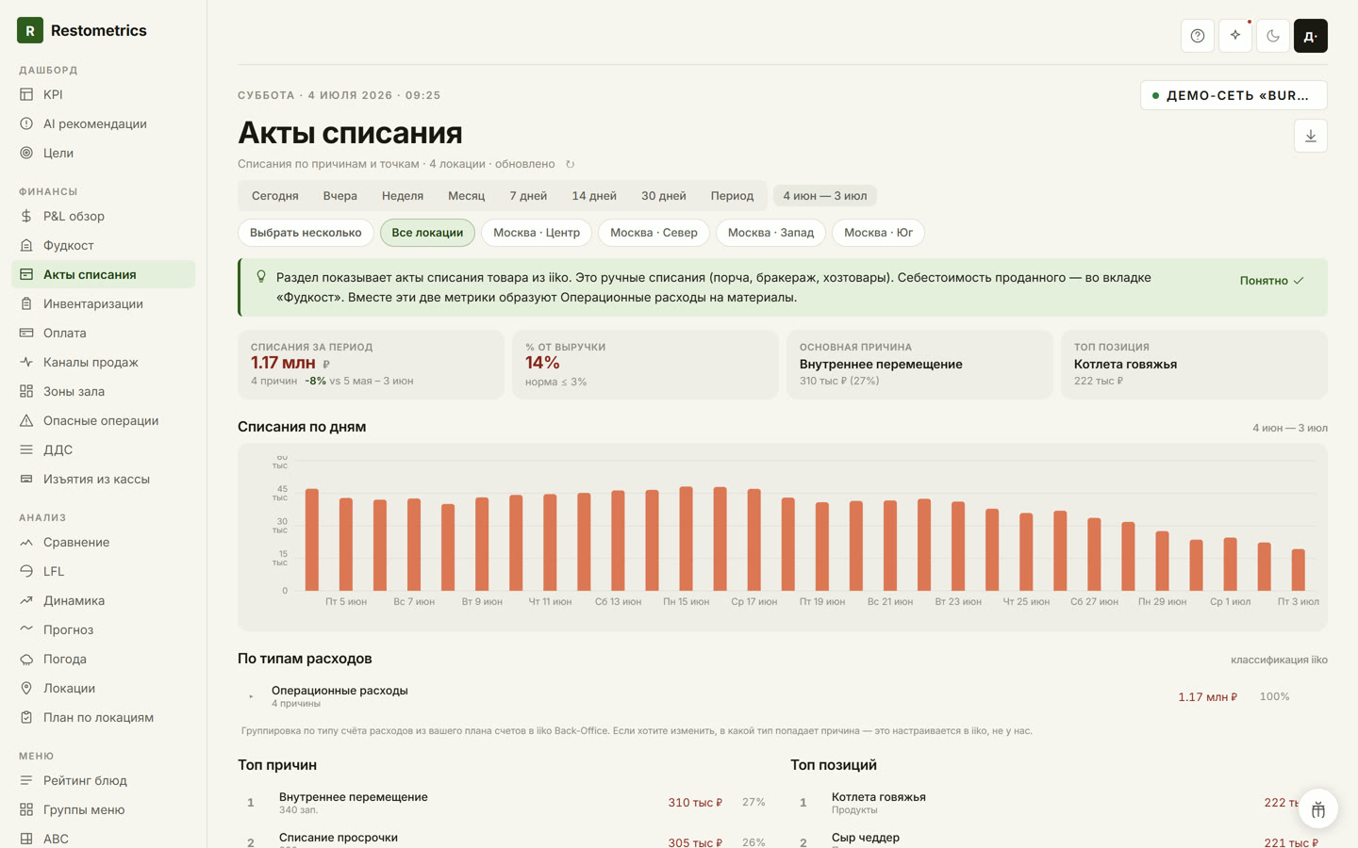The image size is (1358, 848).
Task: Click the Цели target icon
Action: tap(26, 153)
